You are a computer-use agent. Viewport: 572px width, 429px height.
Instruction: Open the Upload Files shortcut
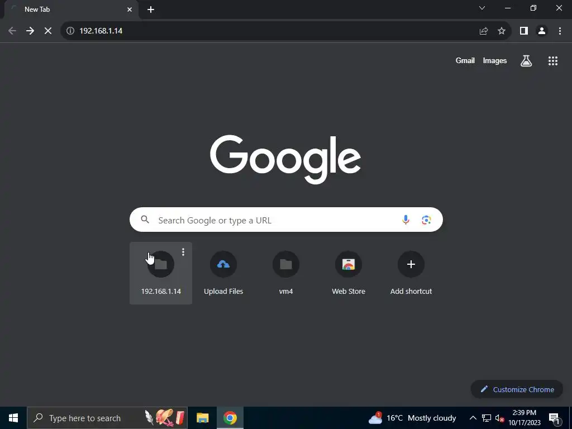click(x=223, y=273)
